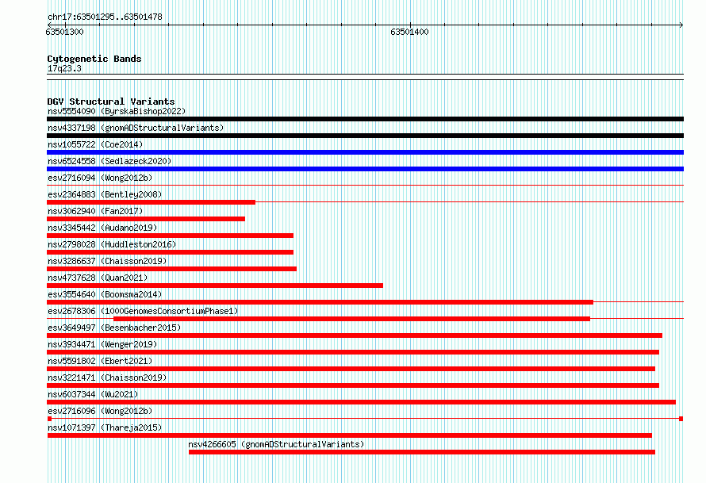This screenshot has height=483, width=706.
Task: Click the nsv5591802 (Ebert2021) label
Action: 100,361
